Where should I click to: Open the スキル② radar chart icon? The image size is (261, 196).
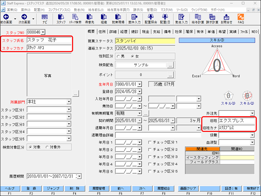coord(247,95)
